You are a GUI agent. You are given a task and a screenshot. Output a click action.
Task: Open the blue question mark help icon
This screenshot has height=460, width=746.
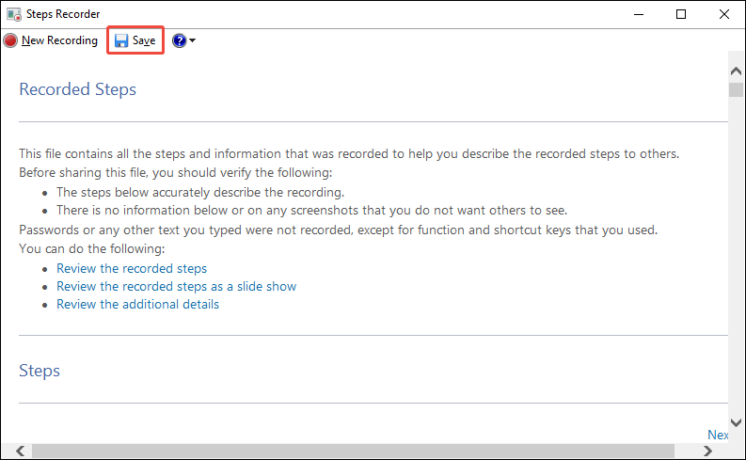point(180,40)
